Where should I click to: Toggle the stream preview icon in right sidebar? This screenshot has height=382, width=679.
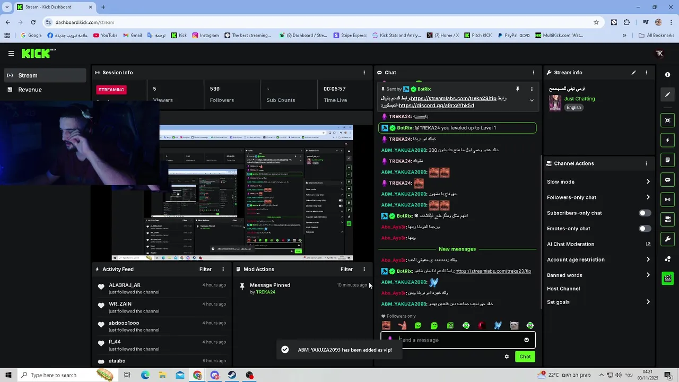point(668,120)
